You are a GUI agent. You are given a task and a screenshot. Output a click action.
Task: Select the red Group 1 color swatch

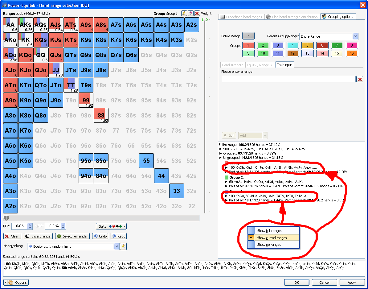tap(248, 45)
